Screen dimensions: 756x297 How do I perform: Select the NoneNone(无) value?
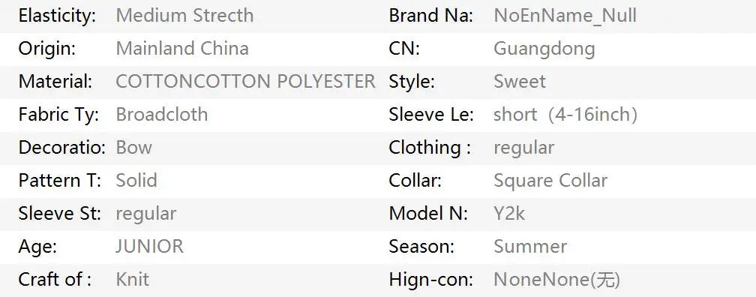(x=556, y=280)
